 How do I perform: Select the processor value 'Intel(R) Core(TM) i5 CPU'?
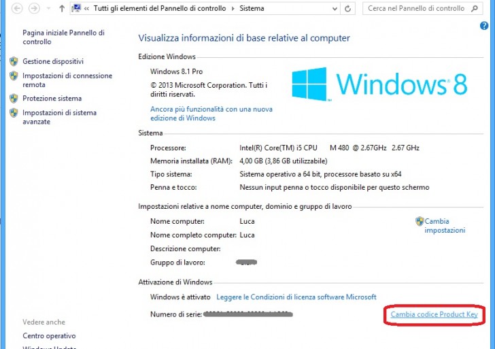coord(278,148)
